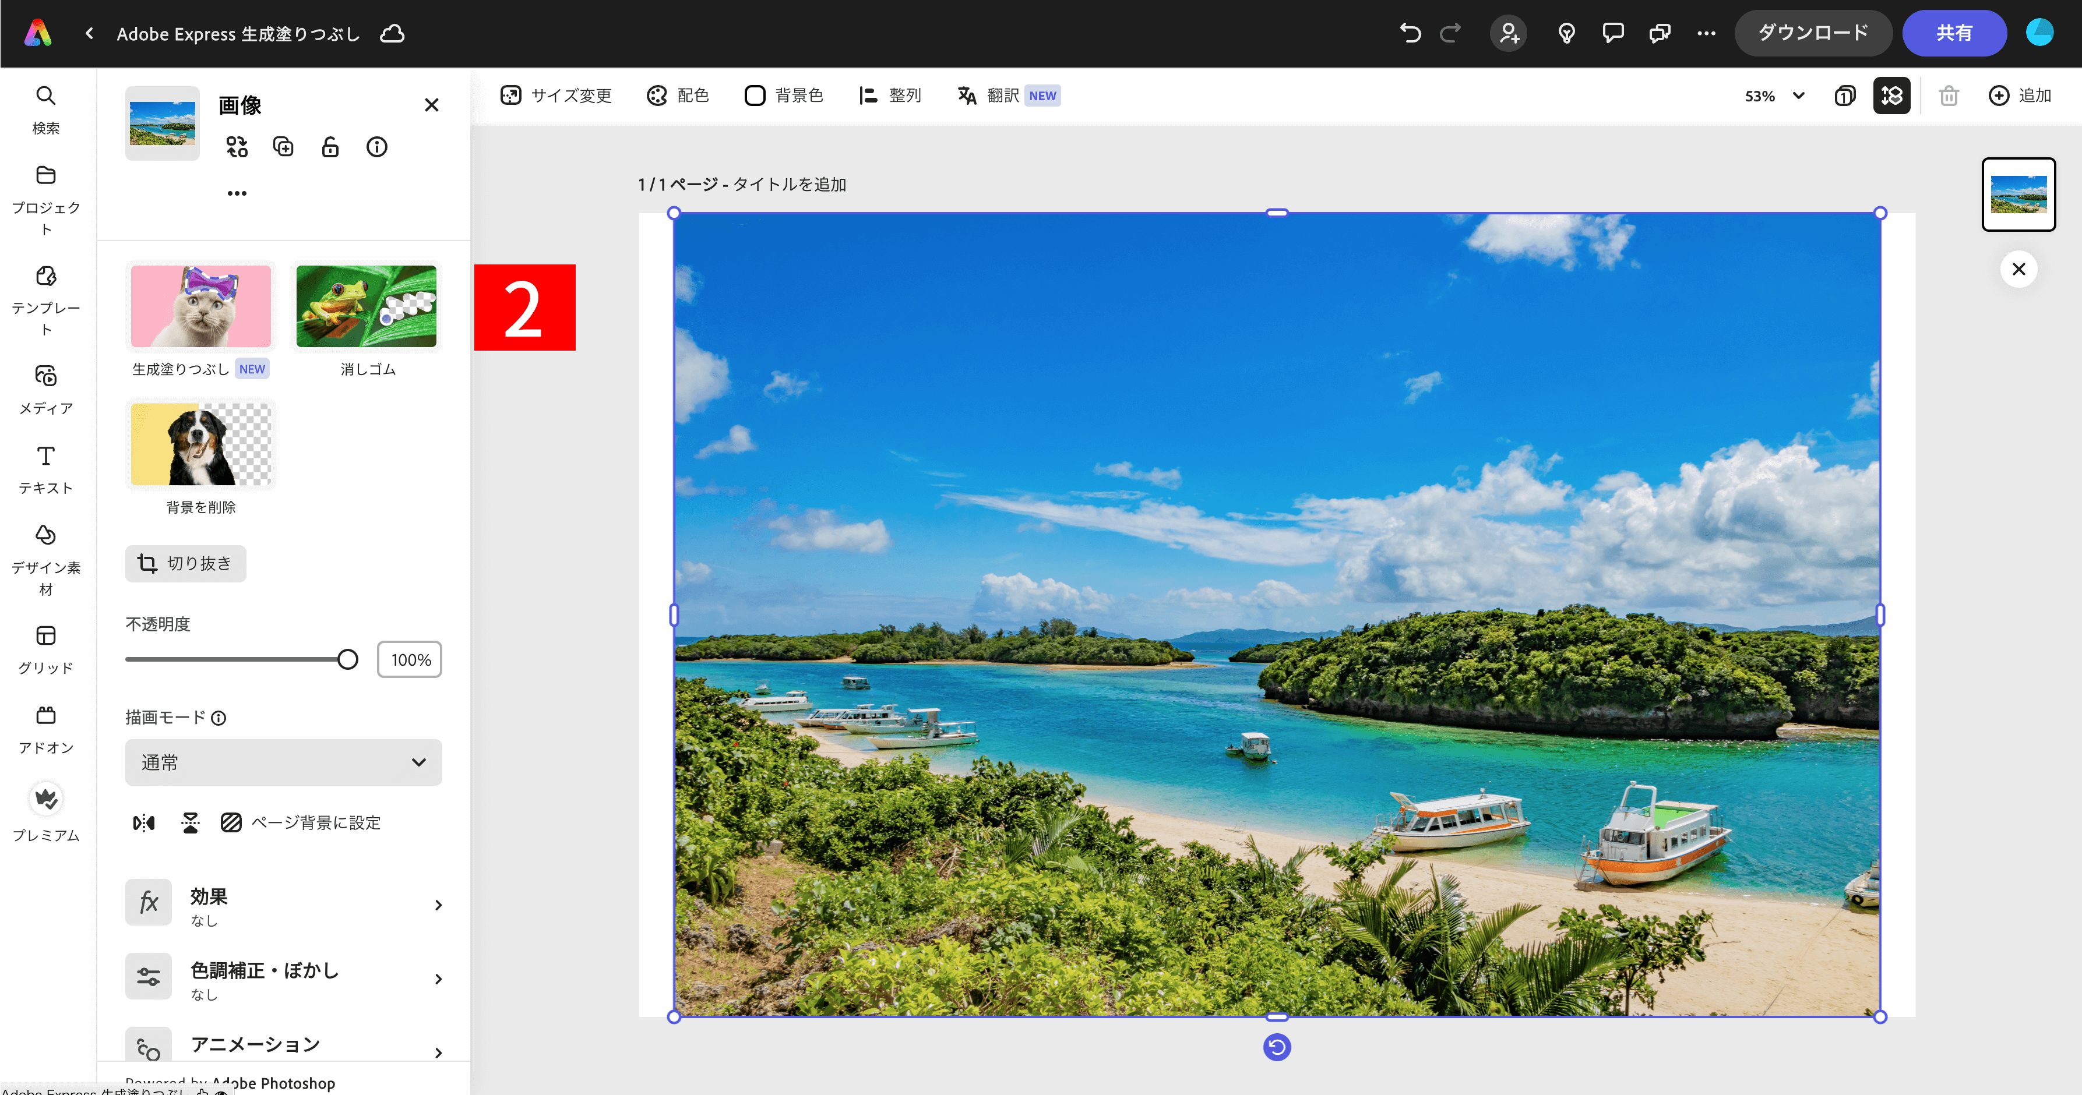This screenshot has height=1095, width=2082.
Task: Click ページ背景に設定
Action: [x=301, y=822]
